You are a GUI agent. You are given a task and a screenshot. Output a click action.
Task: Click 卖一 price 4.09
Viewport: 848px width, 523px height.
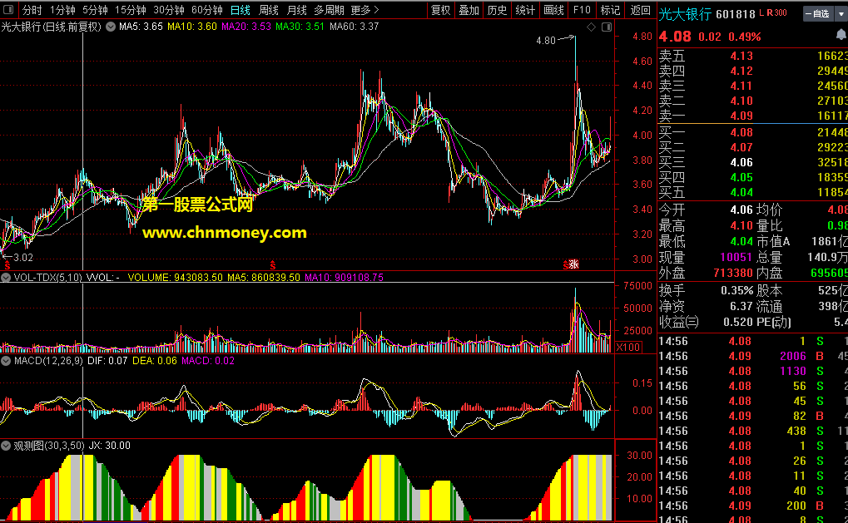point(741,116)
